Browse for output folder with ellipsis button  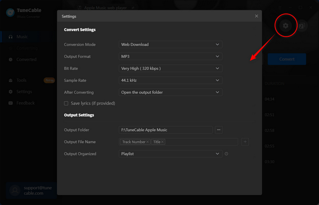[219, 130]
